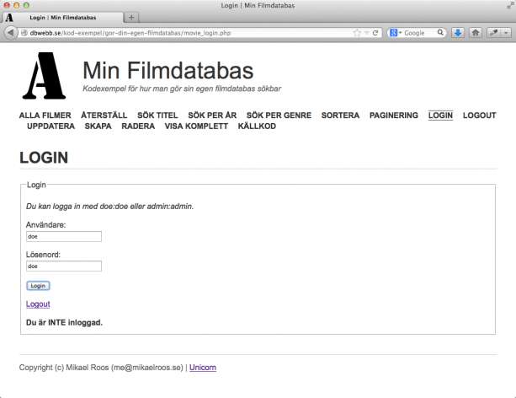Open SORTERA menu item

(340, 116)
